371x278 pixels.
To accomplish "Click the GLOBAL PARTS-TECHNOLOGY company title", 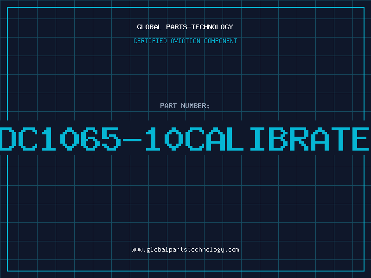I will [x=185, y=27].
